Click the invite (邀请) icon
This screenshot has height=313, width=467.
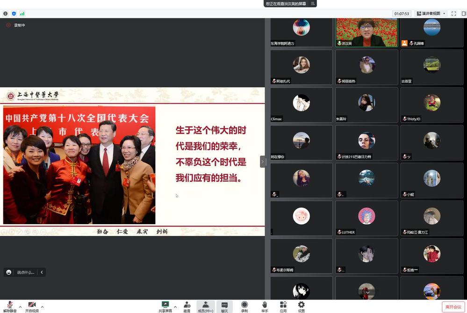tap(187, 306)
